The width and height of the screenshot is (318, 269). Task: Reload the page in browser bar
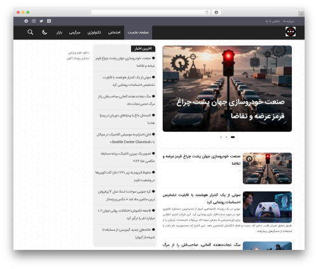(207, 13)
